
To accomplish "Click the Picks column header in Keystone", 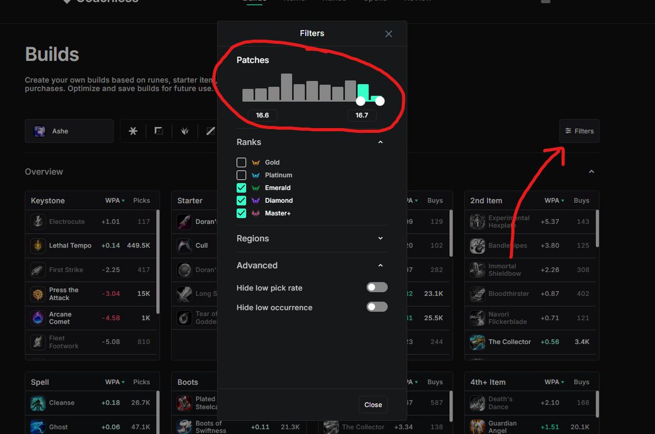I will pyautogui.click(x=141, y=201).
